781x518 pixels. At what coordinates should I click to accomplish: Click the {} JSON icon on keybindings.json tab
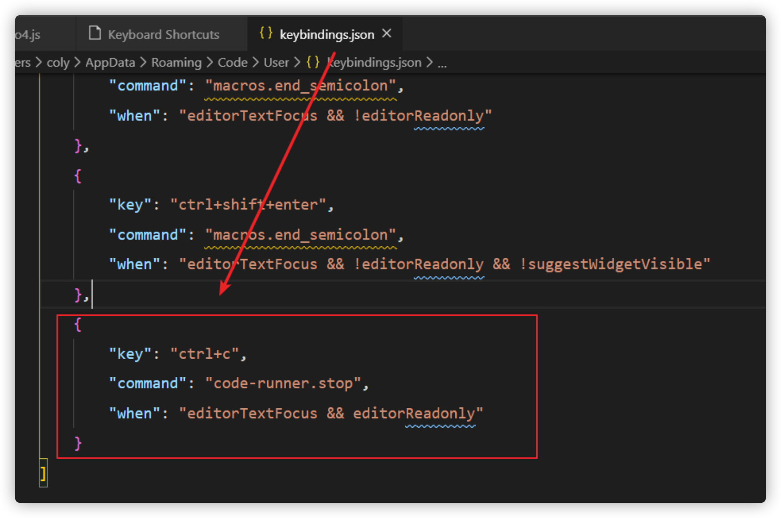266,33
